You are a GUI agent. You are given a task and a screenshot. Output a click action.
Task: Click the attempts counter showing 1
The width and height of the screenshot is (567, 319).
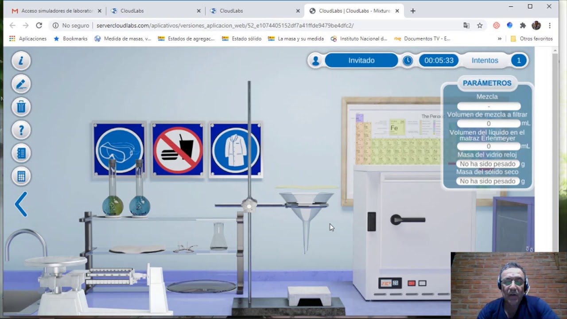519,61
